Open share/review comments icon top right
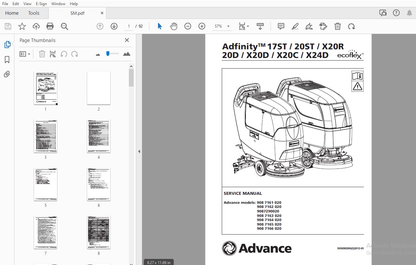Image resolution: width=416 pixels, height=265 pixels. (383, 13)
